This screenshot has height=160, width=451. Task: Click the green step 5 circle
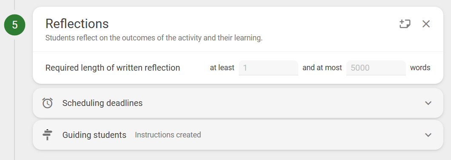tap(14, 25)
